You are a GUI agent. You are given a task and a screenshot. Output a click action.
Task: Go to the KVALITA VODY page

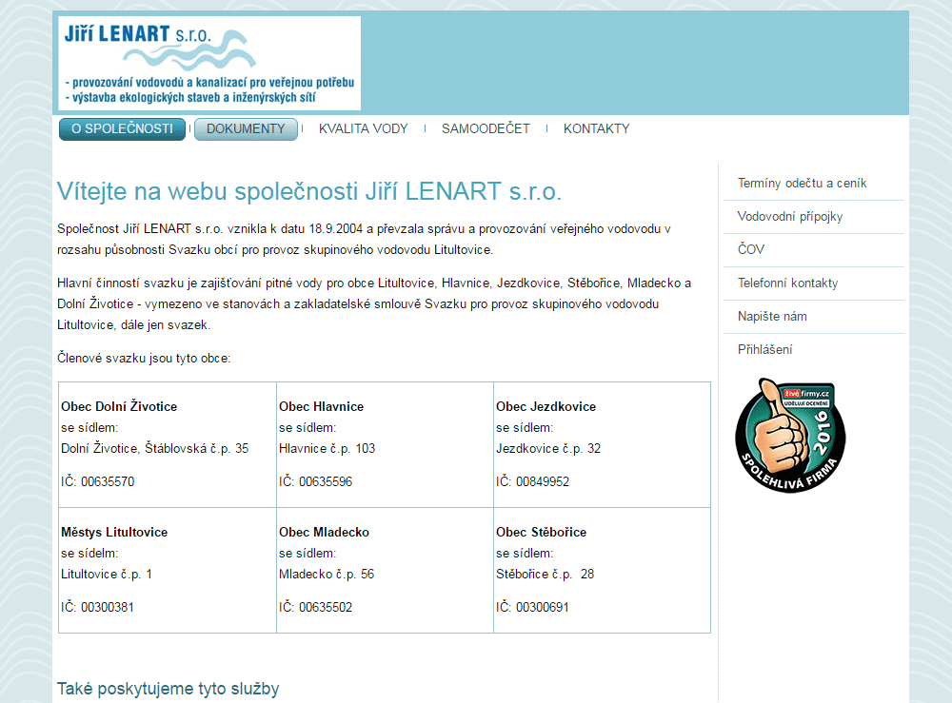point(363,129)
